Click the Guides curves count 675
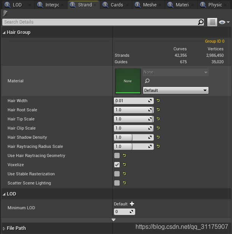Screen dimensions: 232x234 pyautogui.click(x=183, y=62)
